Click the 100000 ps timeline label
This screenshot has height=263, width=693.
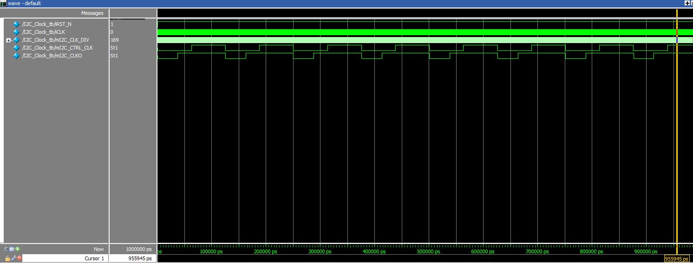point(211,251)
